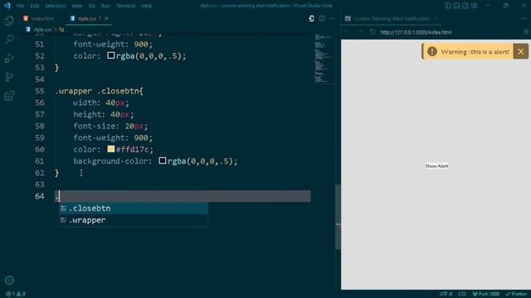Open Run and Debug view
The width and height of the screenshot is (531, 298).
tap(9, 58)
